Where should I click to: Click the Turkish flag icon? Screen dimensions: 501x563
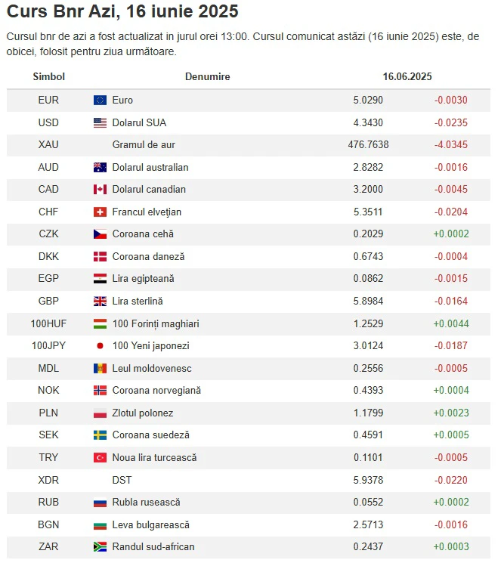(100, 457)
